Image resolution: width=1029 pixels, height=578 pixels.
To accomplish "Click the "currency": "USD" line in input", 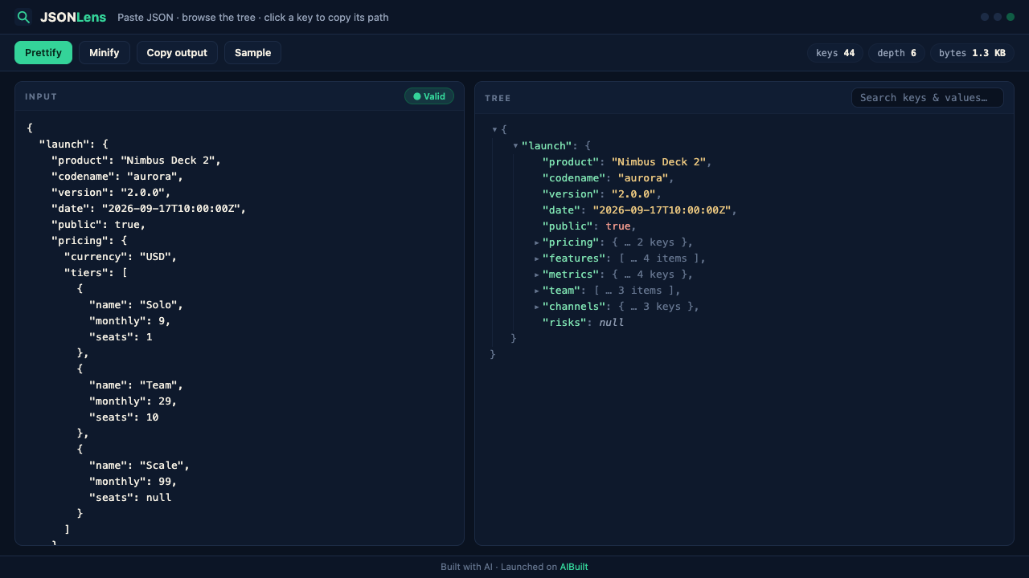I will coord(121,256).
